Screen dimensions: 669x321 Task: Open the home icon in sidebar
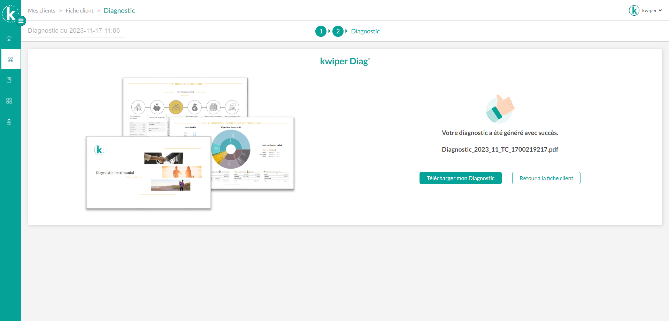pyautogui.click(x=9, y=38)
